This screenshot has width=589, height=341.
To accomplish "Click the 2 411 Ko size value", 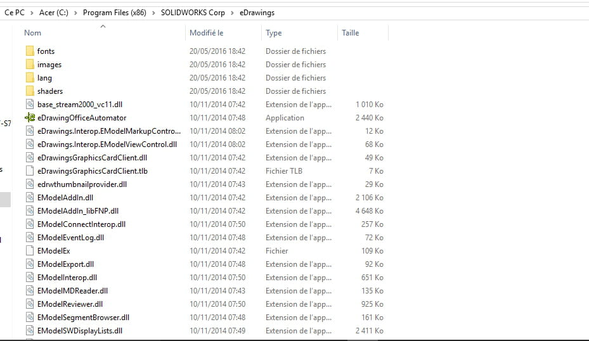I will (369, 330).
